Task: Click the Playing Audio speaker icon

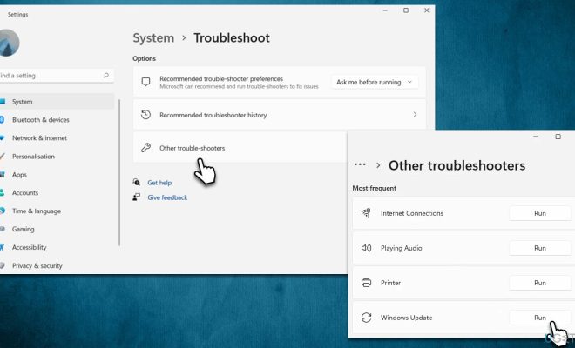Action: (x=366, y=248)
